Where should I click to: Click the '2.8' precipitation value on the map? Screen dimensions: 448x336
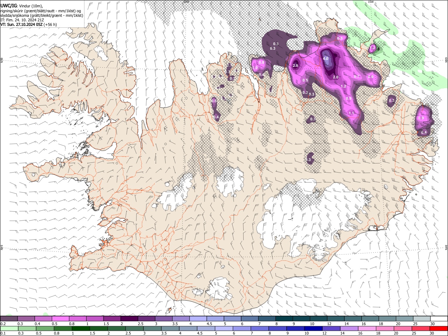295,65
